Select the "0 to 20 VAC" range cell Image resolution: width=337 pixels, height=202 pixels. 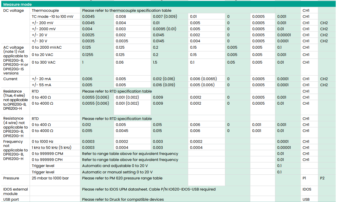42,55
